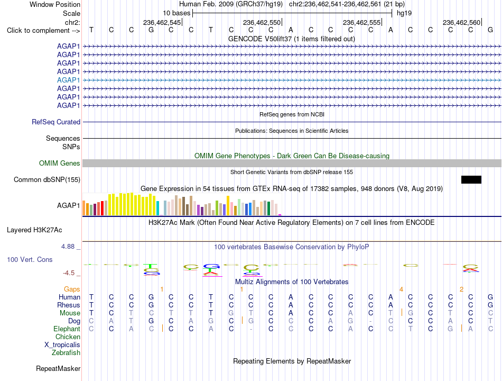
Task: Click the gray OMIM Genes item bar
Action: point(292,163)
